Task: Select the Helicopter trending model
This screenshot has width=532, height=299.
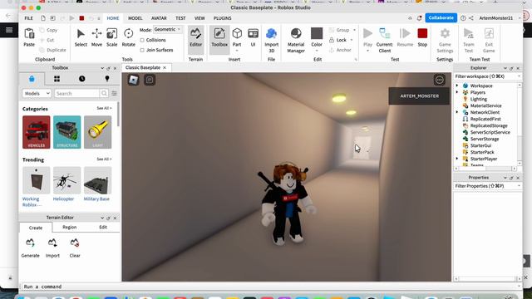Action: [x=66, y=180]
